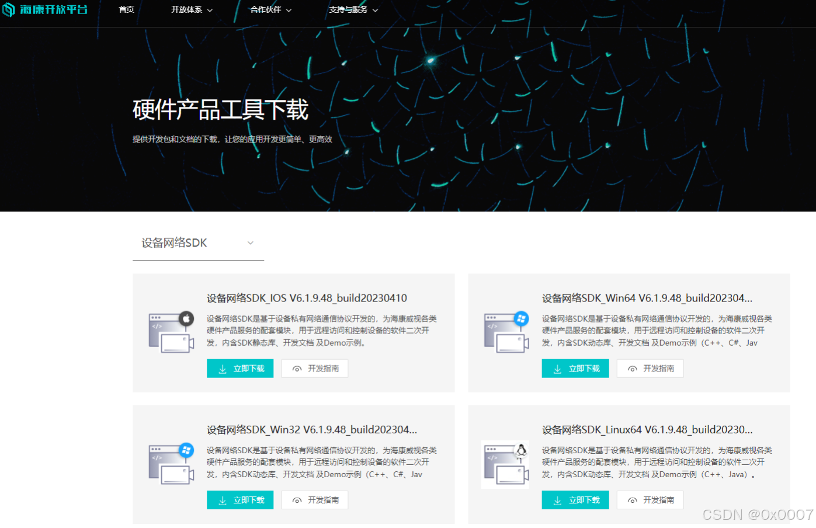Click download arrow icon in IOS card
This screenshot has height=528, width=816.
(x=223, y=369)
